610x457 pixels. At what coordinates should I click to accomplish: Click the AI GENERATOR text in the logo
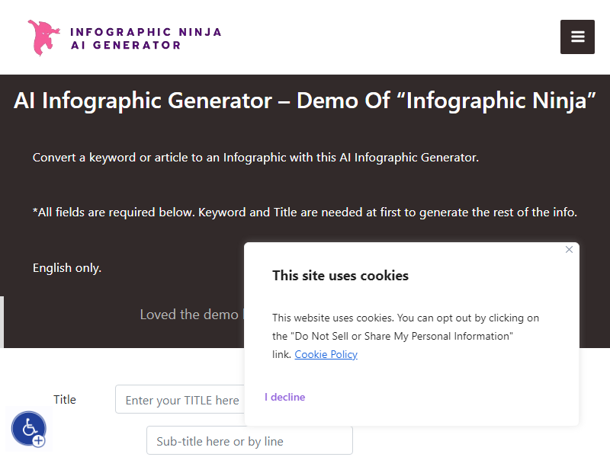[126, 45]
